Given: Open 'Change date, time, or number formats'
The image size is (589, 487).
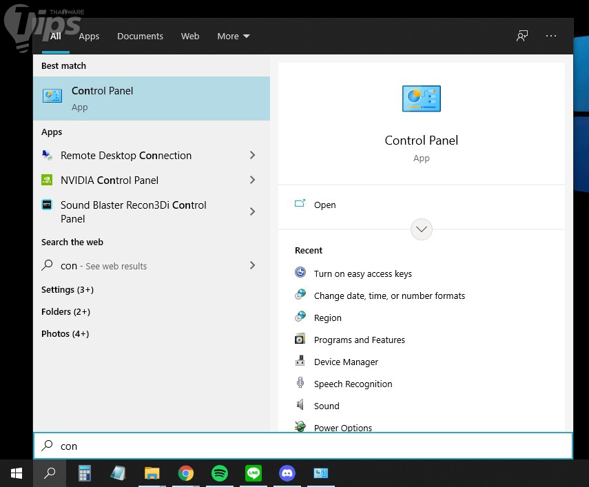Looking at the screenshot, I should tap(389, 296).
